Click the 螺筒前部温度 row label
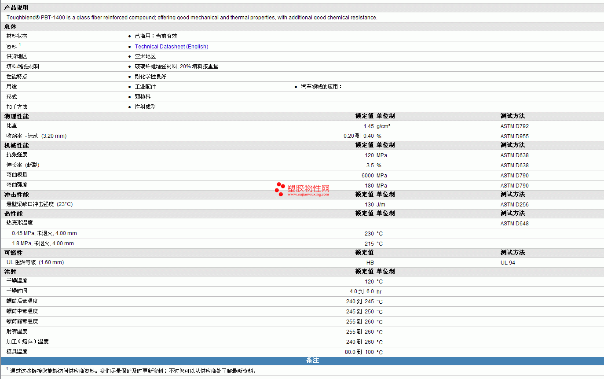The height and width of the screenshot is (379, 604). click(22, 321)
